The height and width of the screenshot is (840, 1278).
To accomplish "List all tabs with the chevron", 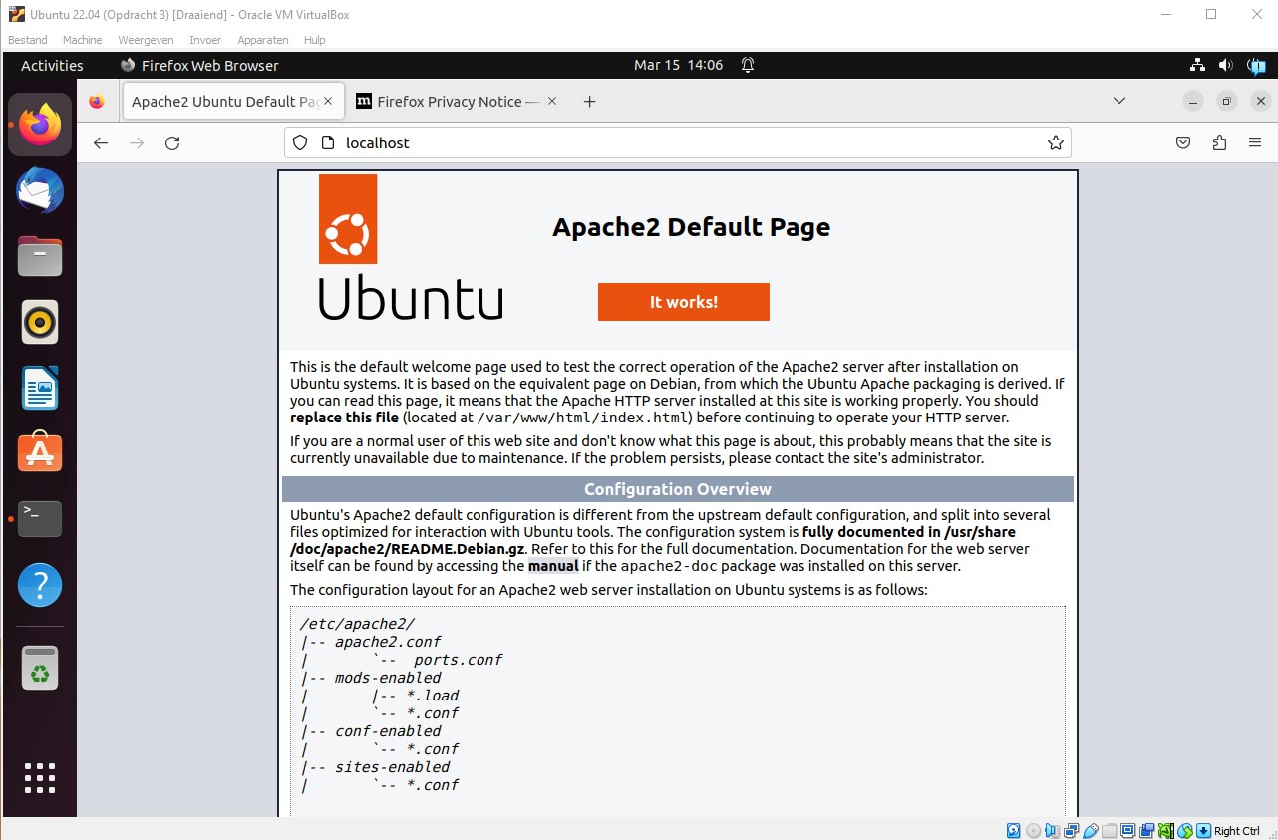I will [x=1119, y=101].
